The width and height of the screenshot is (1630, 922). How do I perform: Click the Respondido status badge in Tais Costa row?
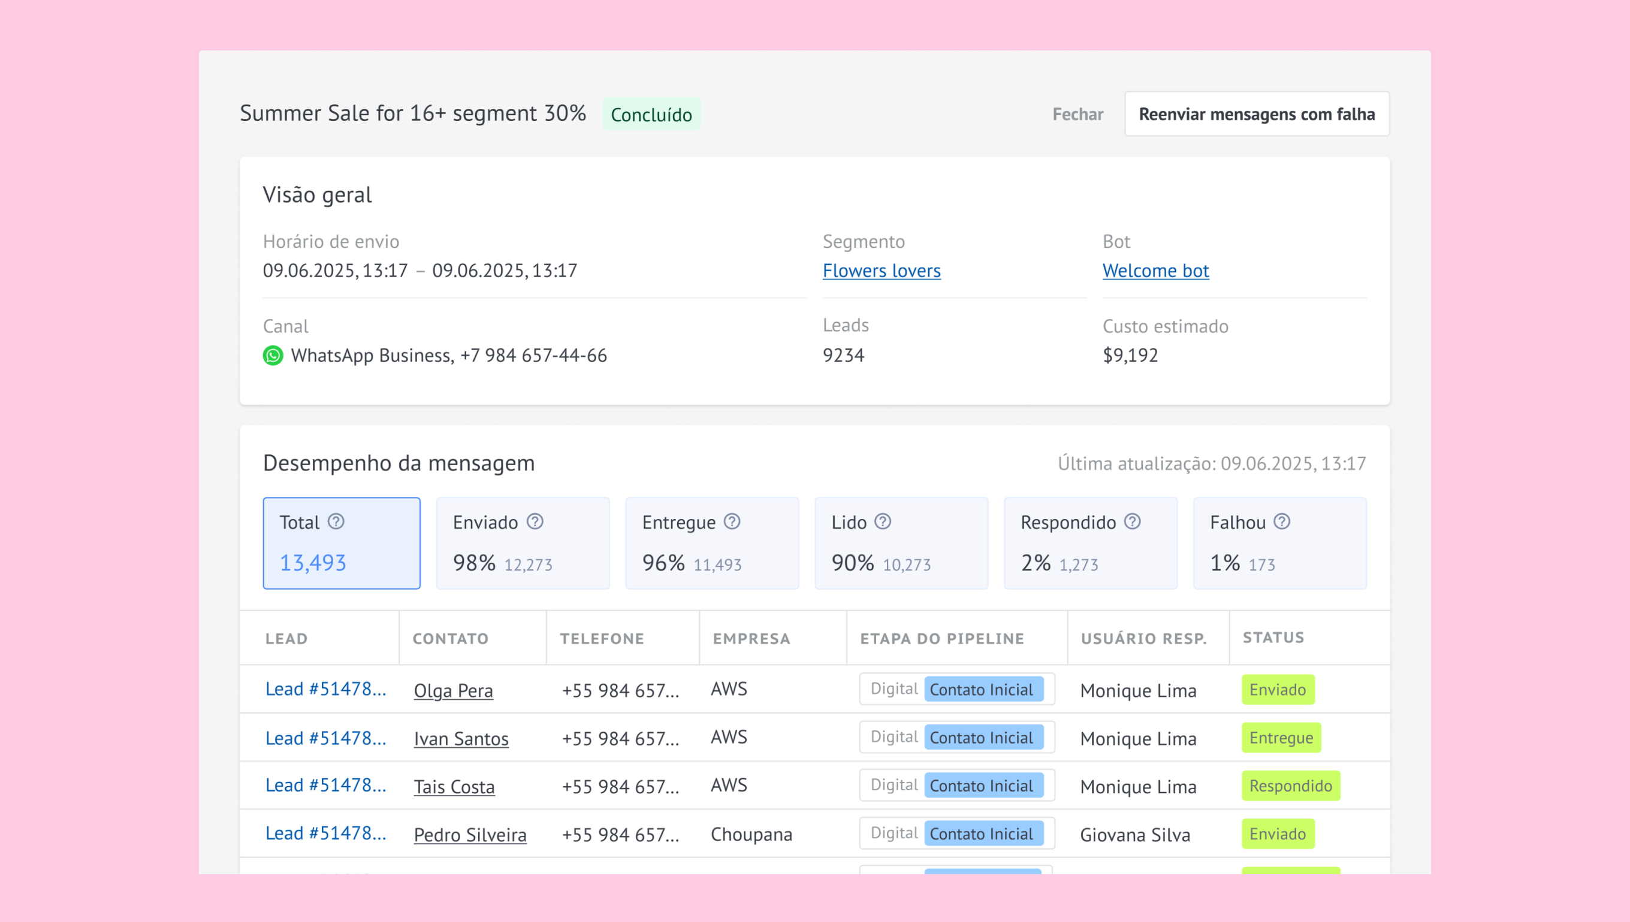[1291, 786]
